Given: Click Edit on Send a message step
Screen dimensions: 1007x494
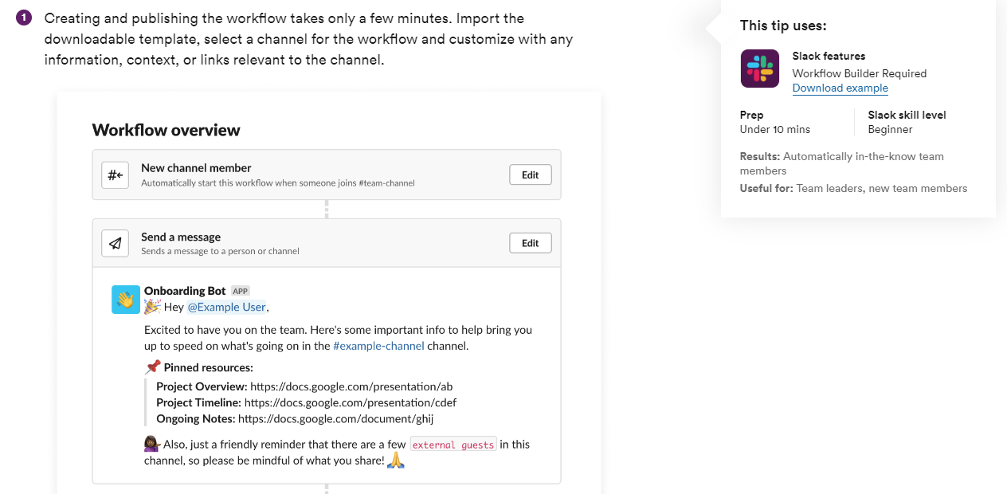Looking at the screenshot, I should pos(530,243).
